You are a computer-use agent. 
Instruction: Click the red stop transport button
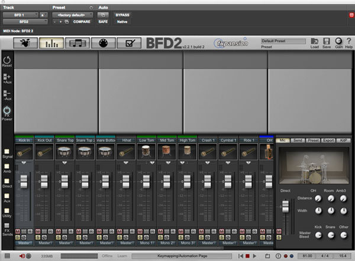[x=247, y=256]
